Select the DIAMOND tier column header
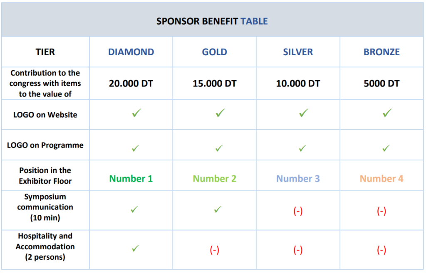Image resolution: width=426 pixels, height=273 pixels. coord(131,52)
